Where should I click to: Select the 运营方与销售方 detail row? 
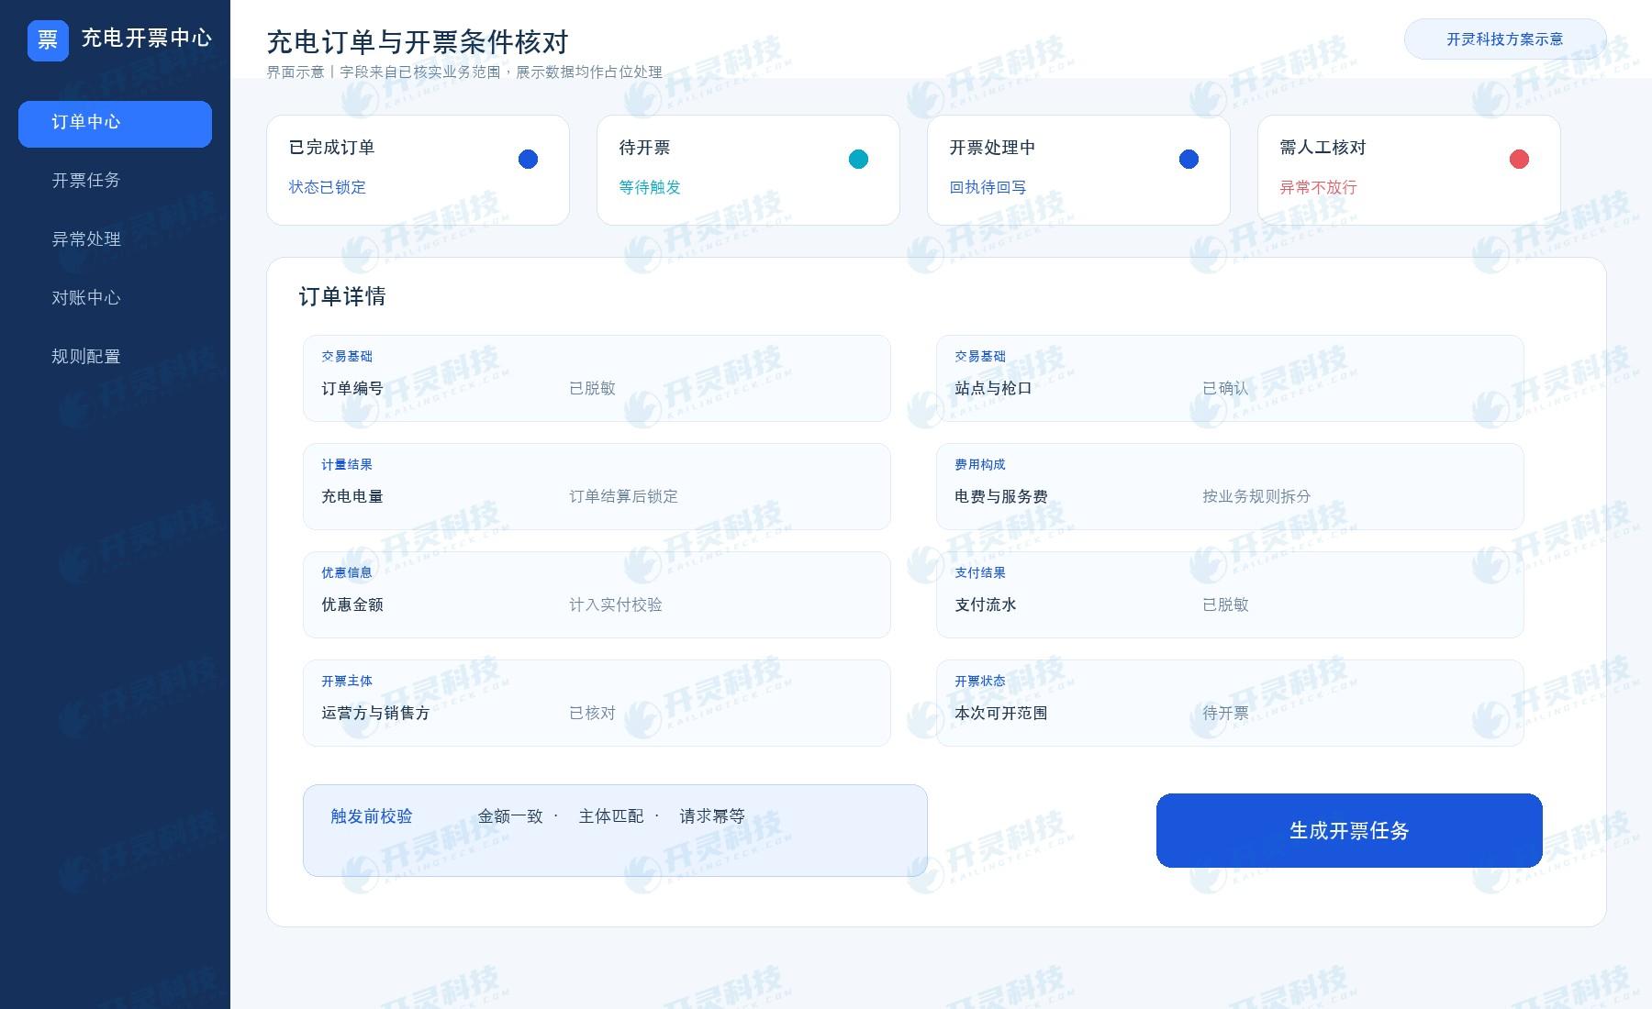click(x=597, y=703)
